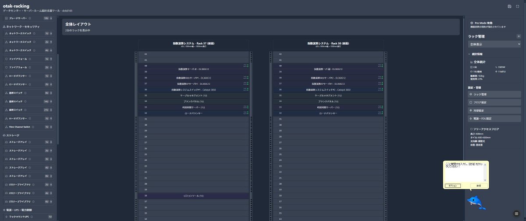Open the 全体表示 rack view dropdown
Screen dimensions: 526x221
[494, 44]
